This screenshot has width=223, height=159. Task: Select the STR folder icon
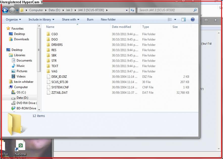[x=48, y=61]
